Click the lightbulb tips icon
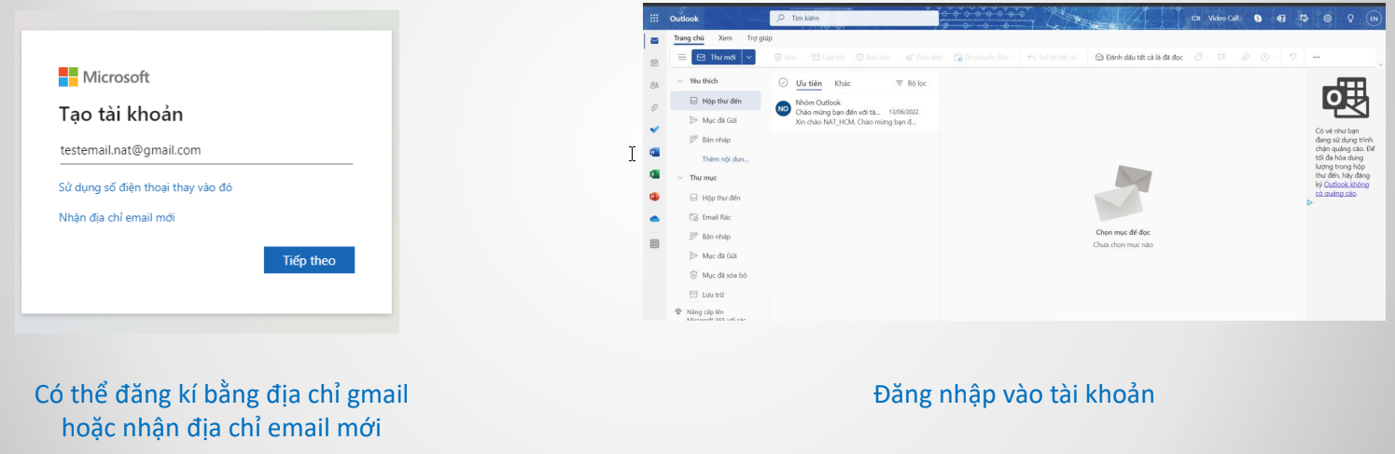The height and width of the screenshot is (454, 1395). (1349, 19)
